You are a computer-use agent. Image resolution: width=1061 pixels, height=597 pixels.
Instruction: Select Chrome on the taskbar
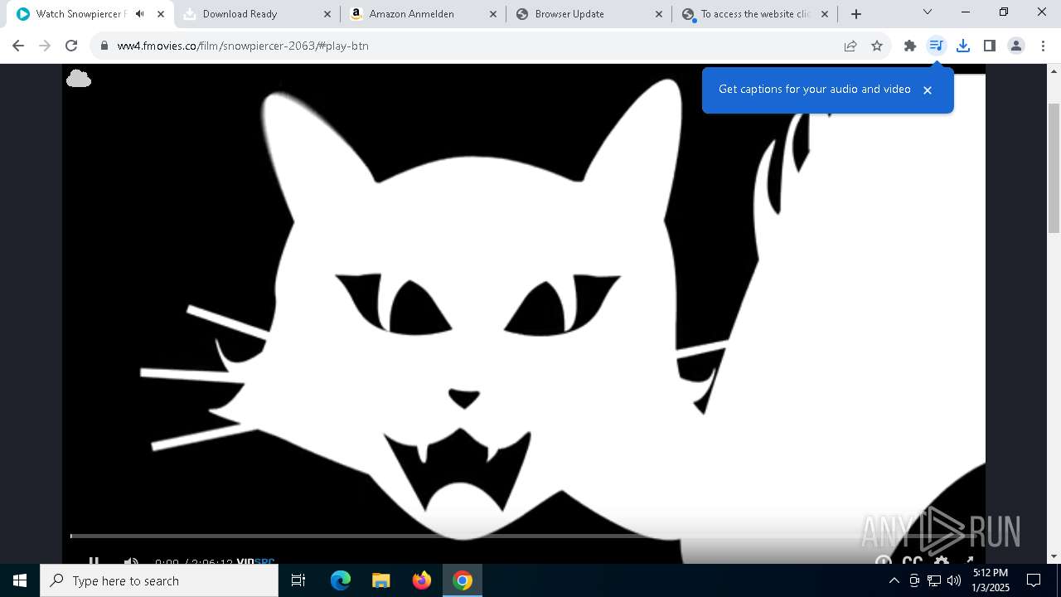[463, 580]
